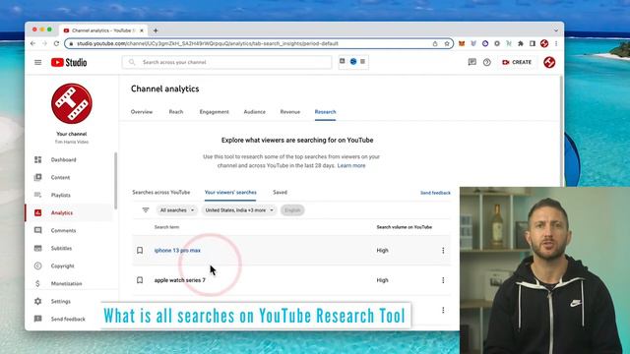Switch to the Revenue tab

(290, 112)
